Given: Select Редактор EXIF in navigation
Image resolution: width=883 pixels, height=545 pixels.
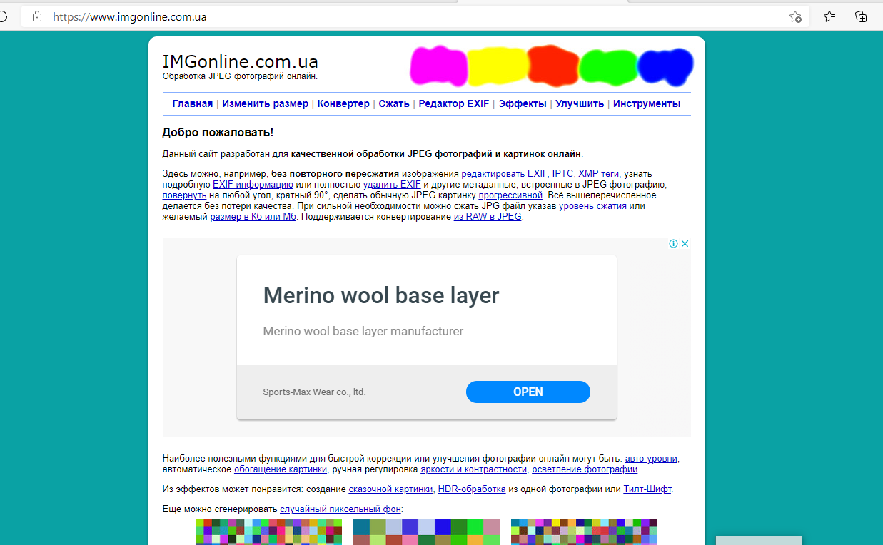Looking at the screenshot, I should point(454,103).
